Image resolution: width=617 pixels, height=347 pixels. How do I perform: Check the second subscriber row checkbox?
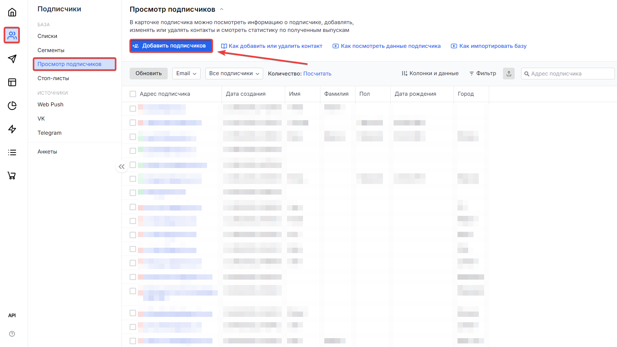coord(133,123)
